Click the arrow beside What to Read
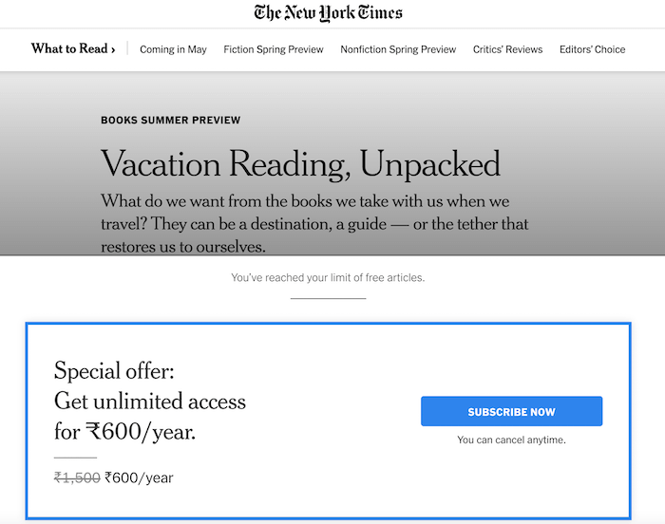The image size is (665, 524). click(113, 49)
